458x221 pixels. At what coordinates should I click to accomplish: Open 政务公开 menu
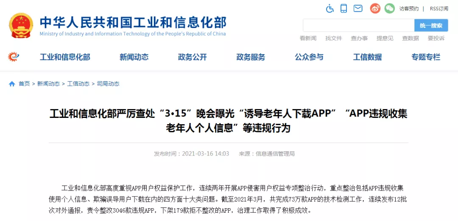(193, 57)
